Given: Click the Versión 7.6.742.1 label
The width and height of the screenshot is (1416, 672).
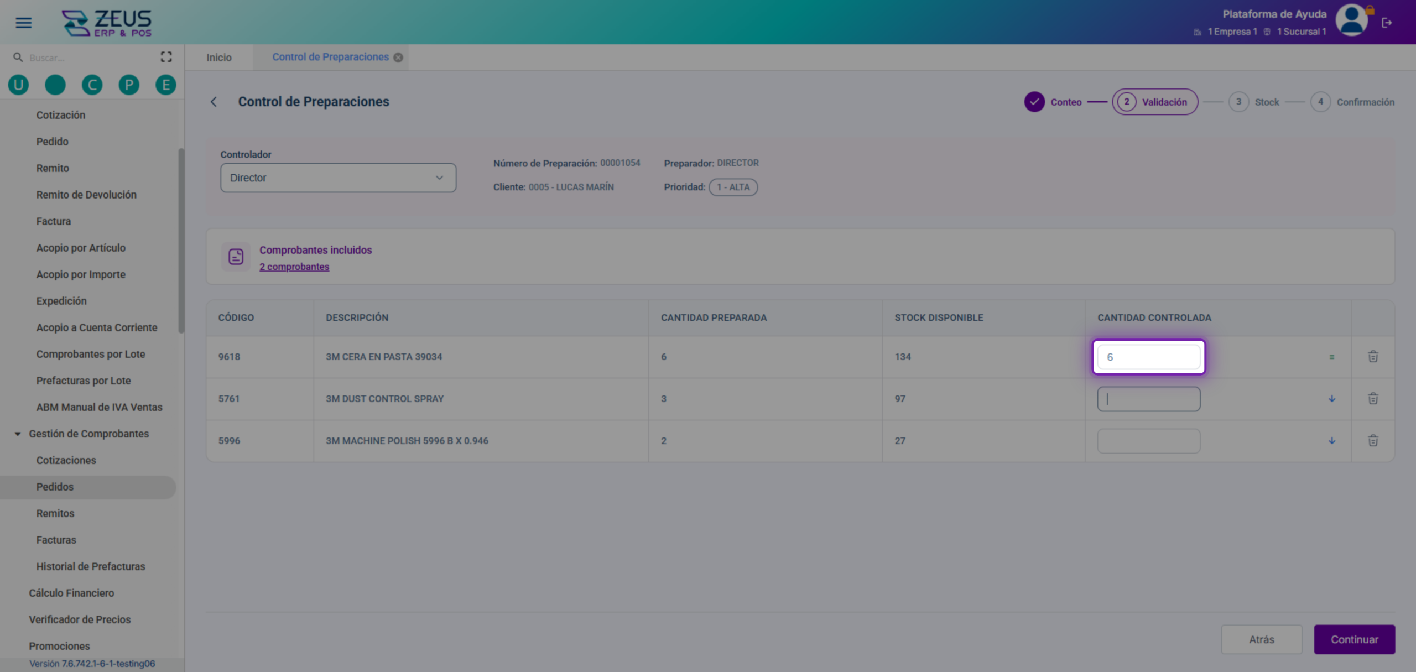Looking at the screenshot, I should point(92,664).
